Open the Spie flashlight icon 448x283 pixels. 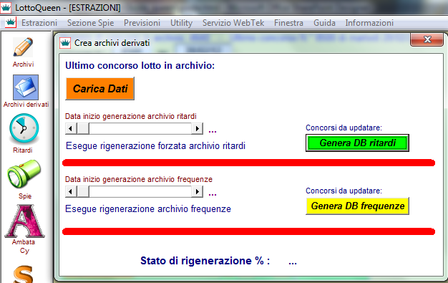(x=24, y=173)
